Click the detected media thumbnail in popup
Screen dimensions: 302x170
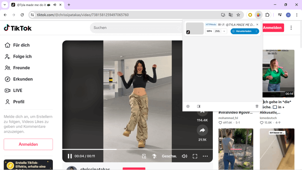coord(195,28)
